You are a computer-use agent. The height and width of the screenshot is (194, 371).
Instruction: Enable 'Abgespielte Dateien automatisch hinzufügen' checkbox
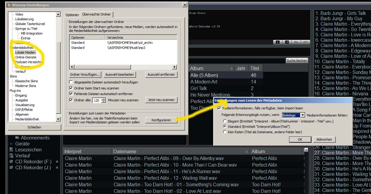pyautogui.click(x=71, y=82)
